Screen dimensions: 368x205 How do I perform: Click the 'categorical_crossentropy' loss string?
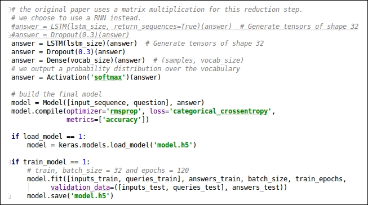coord(220,111)
